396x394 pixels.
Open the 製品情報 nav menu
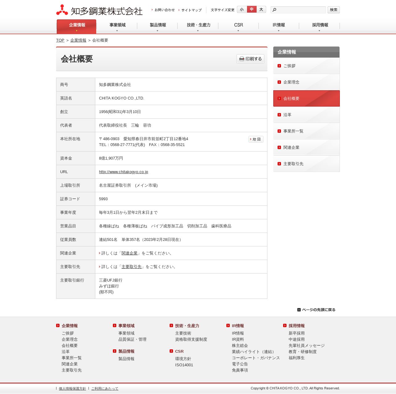pyautogui.click(x=158, y=26)
